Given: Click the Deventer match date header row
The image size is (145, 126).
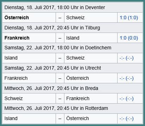Looking at the screenshot, I should (x=72, y=7).
